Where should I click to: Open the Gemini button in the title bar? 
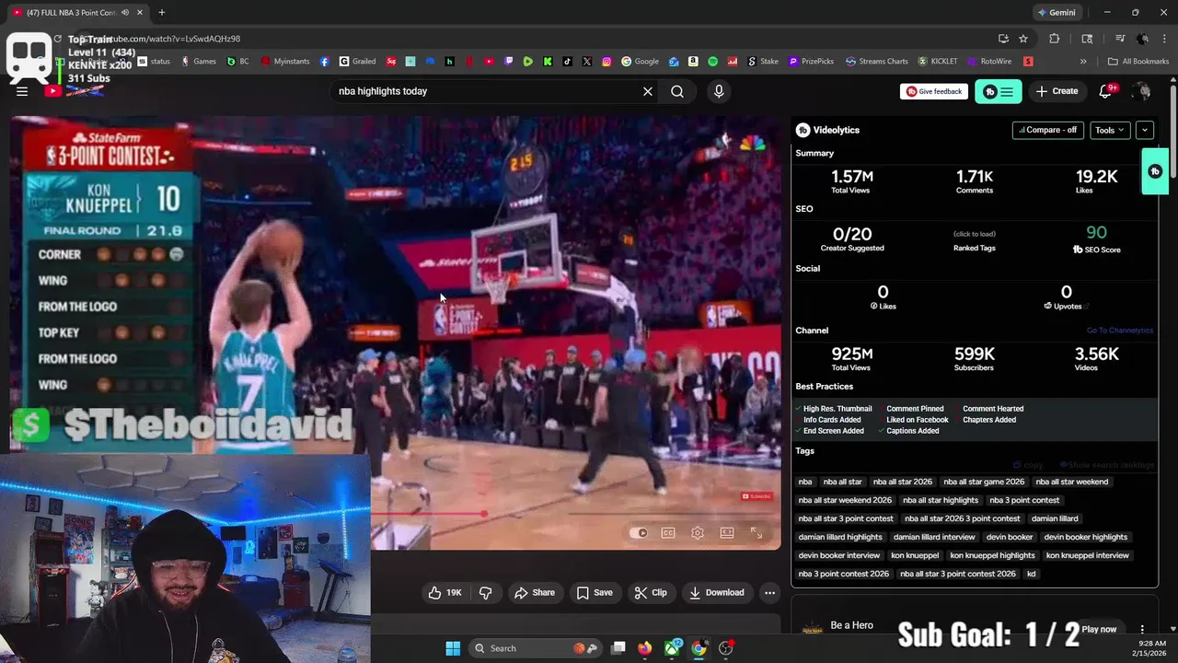click(1057, 12)
